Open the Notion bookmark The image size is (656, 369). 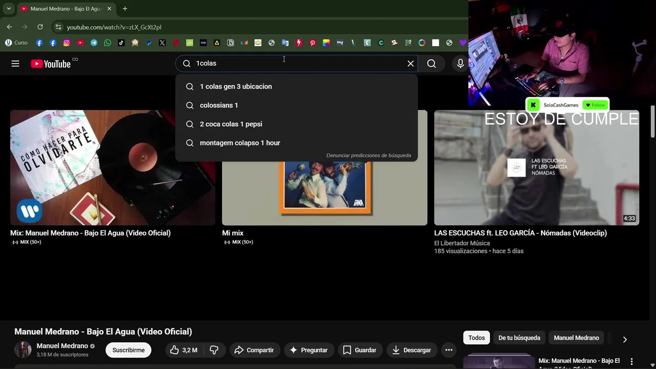pos(231,43)
